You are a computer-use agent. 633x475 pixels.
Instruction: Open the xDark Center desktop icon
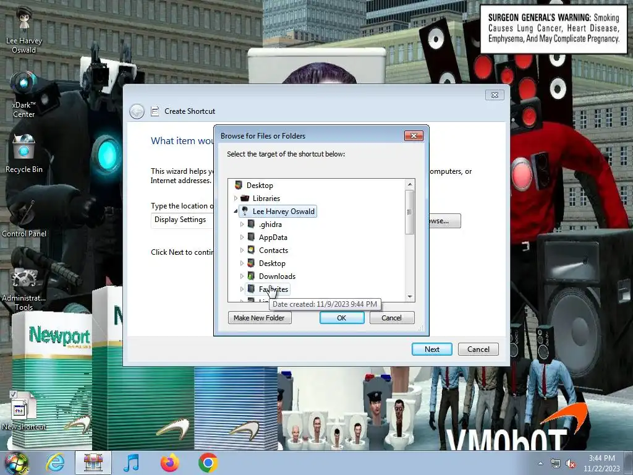24,95
